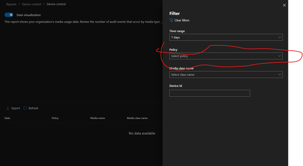
Task: Go to Reports in the breadcrumb
Action: click(11, 4)
